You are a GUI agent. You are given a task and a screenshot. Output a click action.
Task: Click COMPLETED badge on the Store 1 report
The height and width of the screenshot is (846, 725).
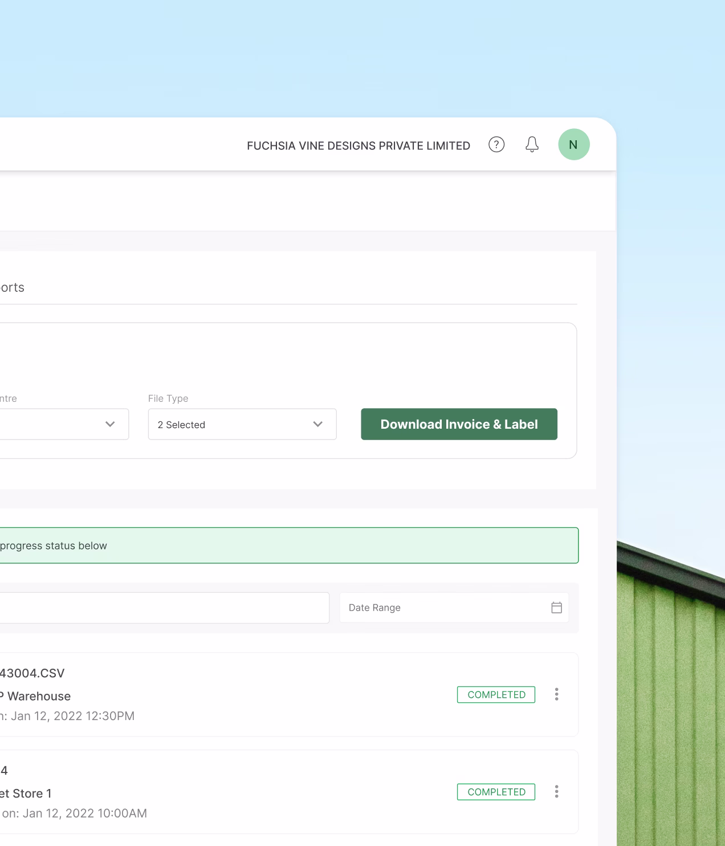tap(495, 791)
